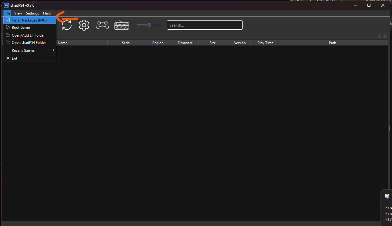Sort by the Size column header
Image resolution: width=392 pixels, height=226 pixels.
point(212,43)
